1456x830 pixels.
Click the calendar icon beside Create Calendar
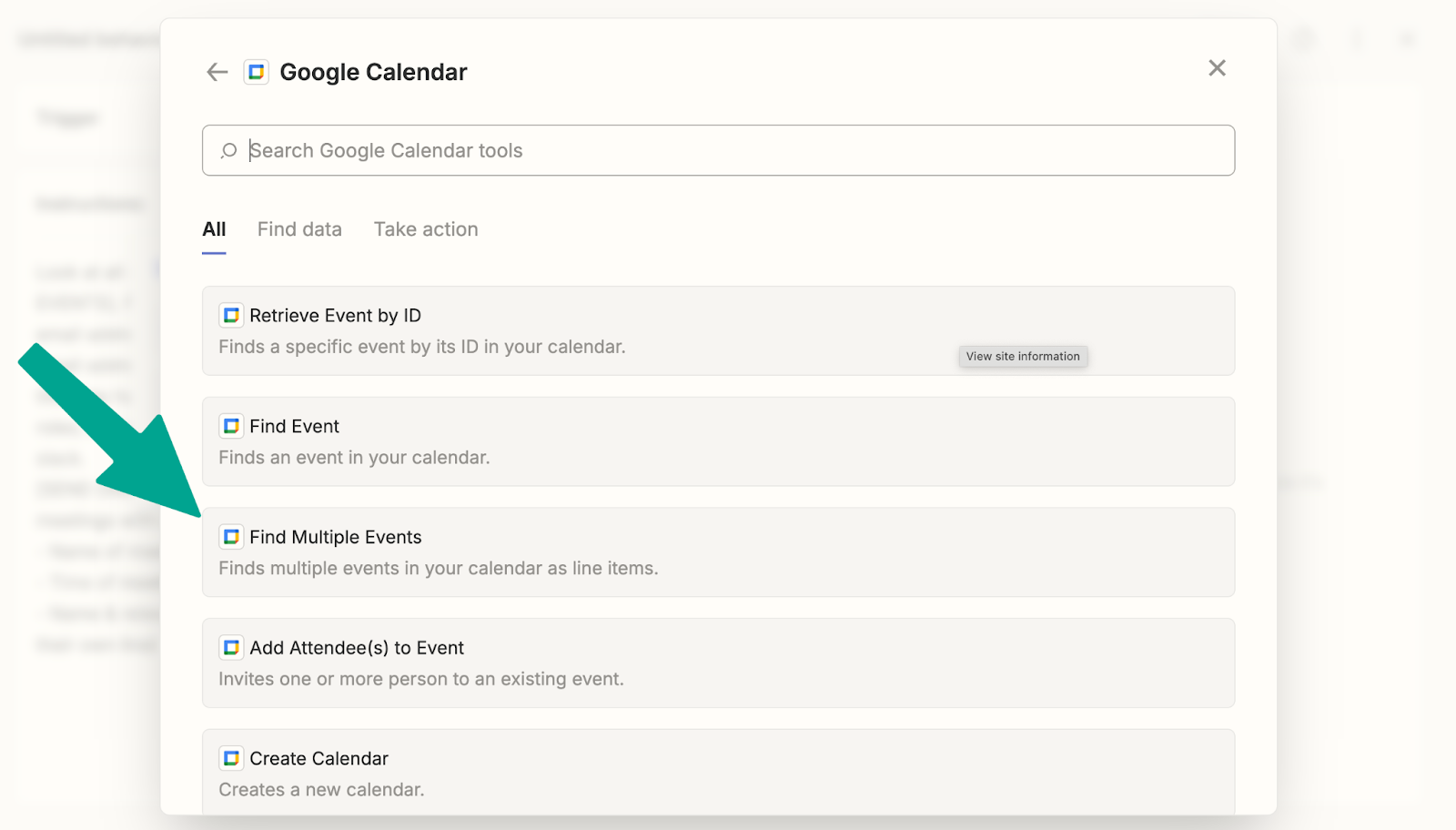231,758
